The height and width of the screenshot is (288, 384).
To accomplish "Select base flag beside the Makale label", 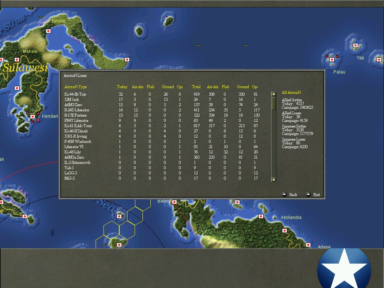I will tap(16, 60).
